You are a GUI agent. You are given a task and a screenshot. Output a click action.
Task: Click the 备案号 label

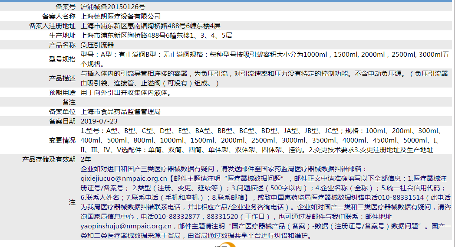click(66, 6)
